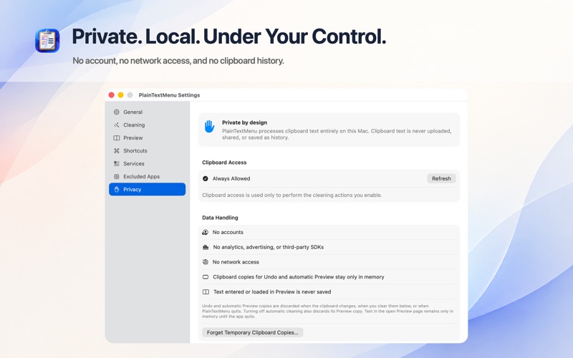Click Text entered or loaded in Preview text
The image size is (573, 358).
click(272, 292)
